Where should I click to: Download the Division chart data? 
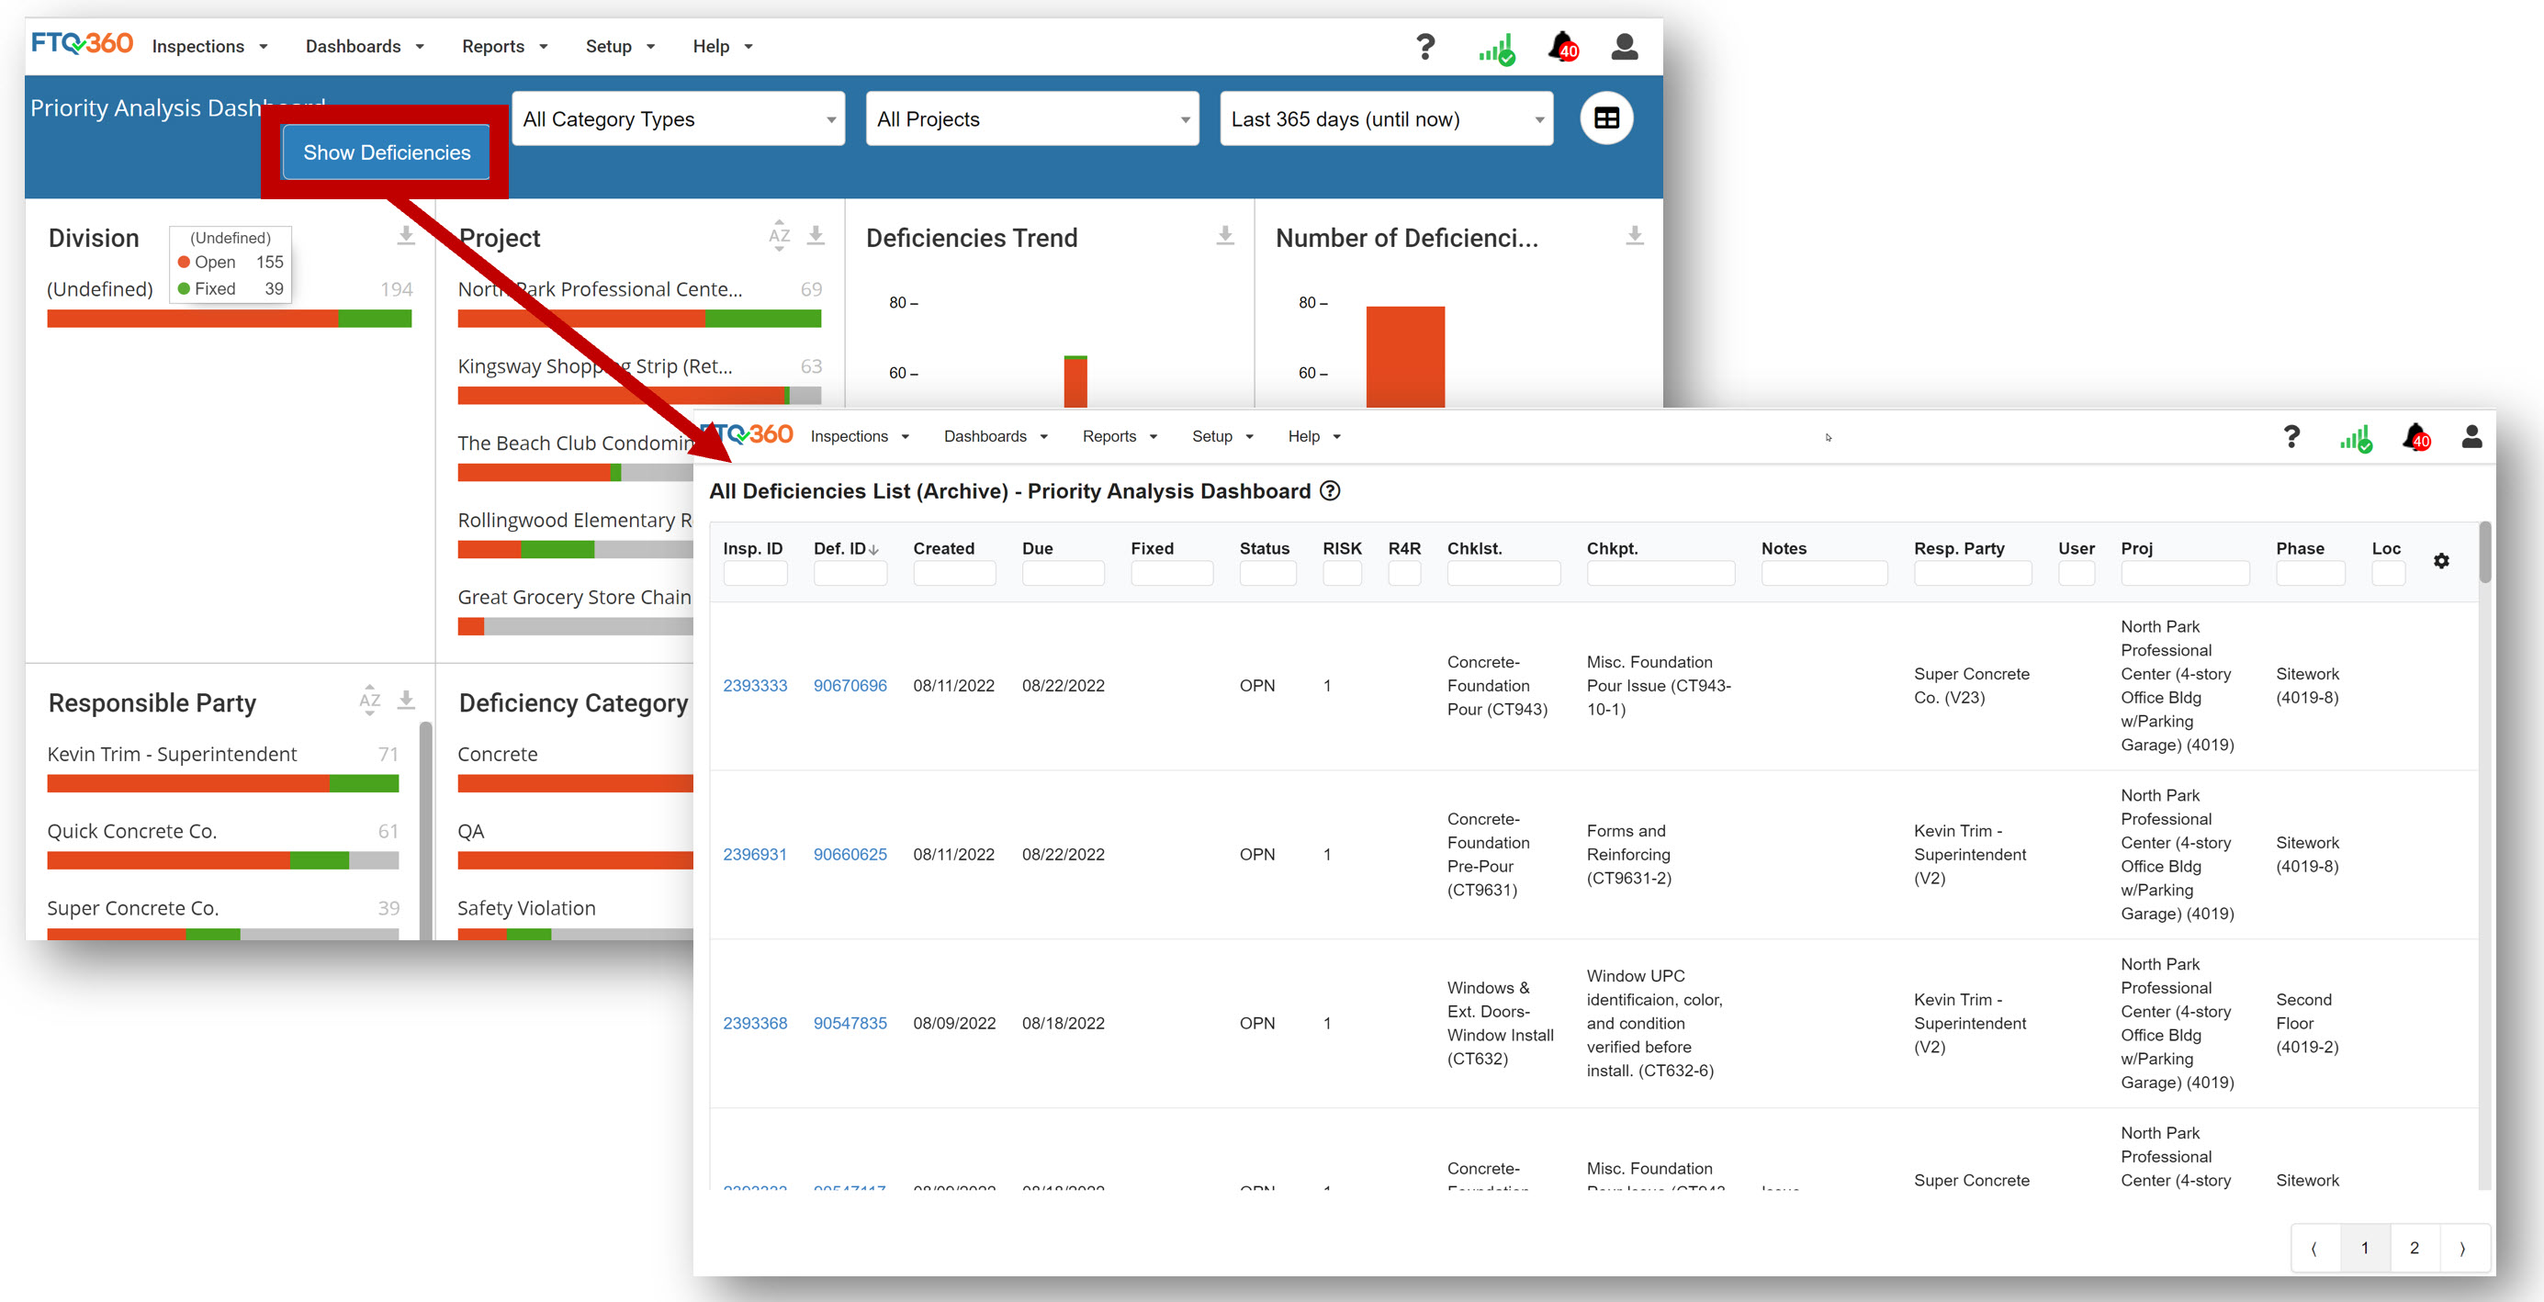point(406,235)
